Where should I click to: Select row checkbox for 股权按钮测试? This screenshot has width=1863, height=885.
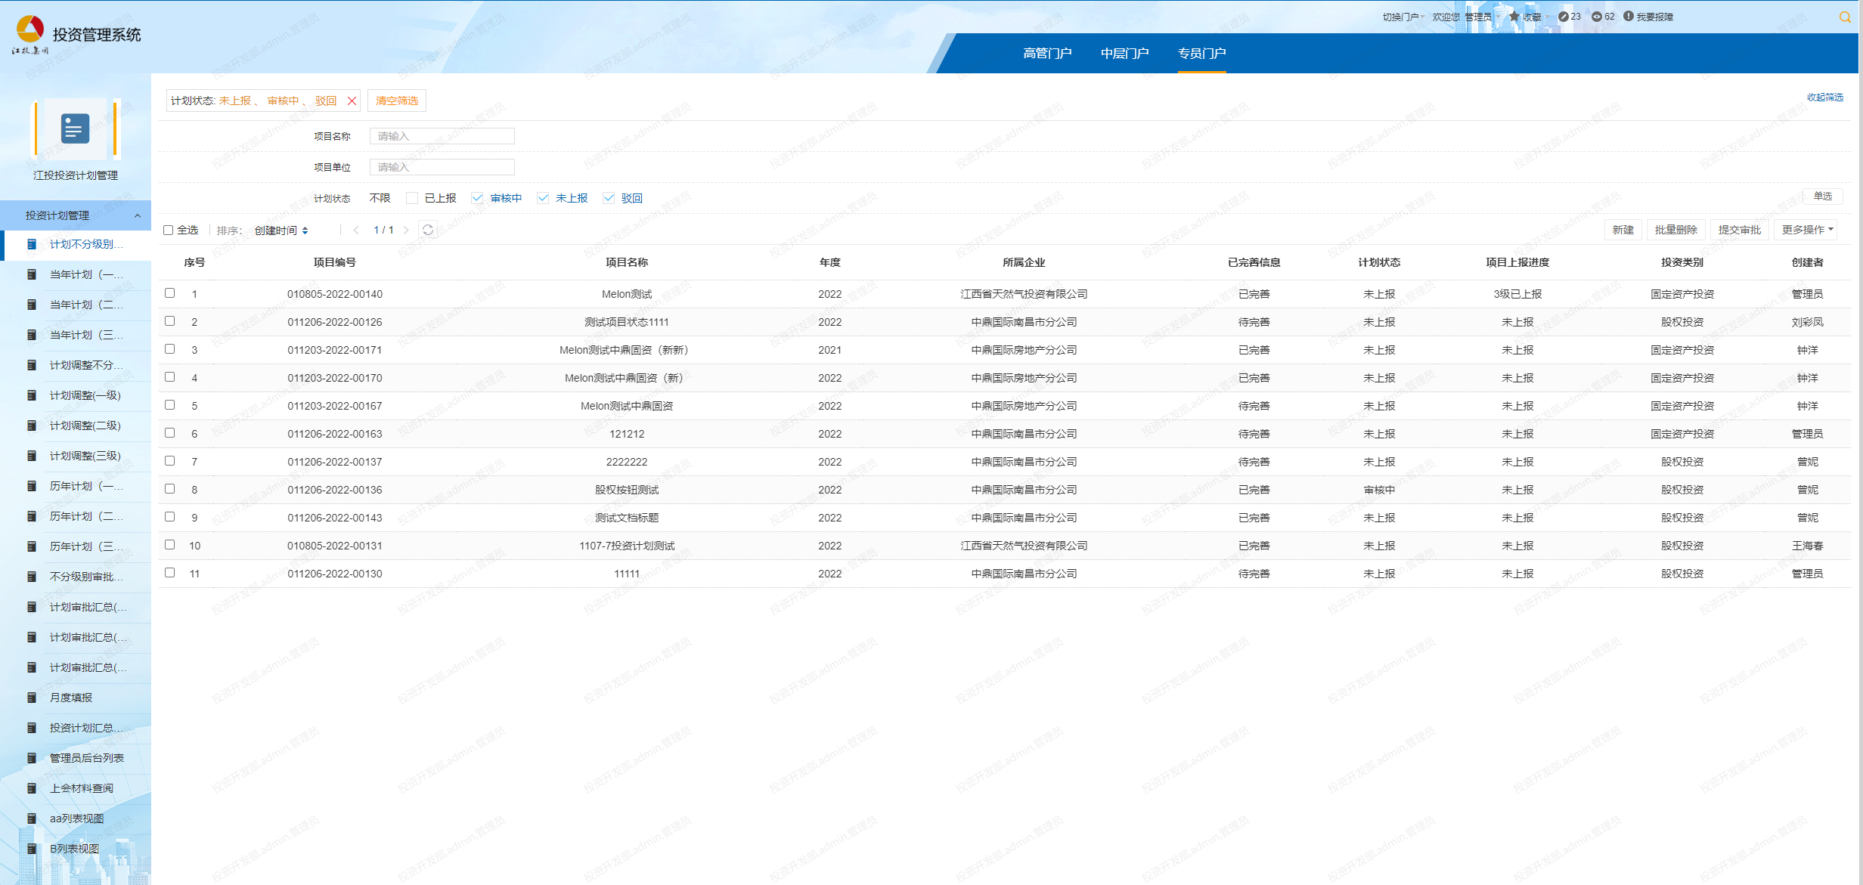pyautogui.click(x=170, y=489)
